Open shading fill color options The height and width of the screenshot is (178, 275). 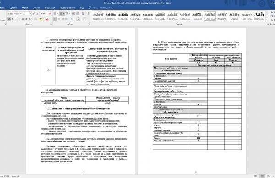tap(80, 19)
